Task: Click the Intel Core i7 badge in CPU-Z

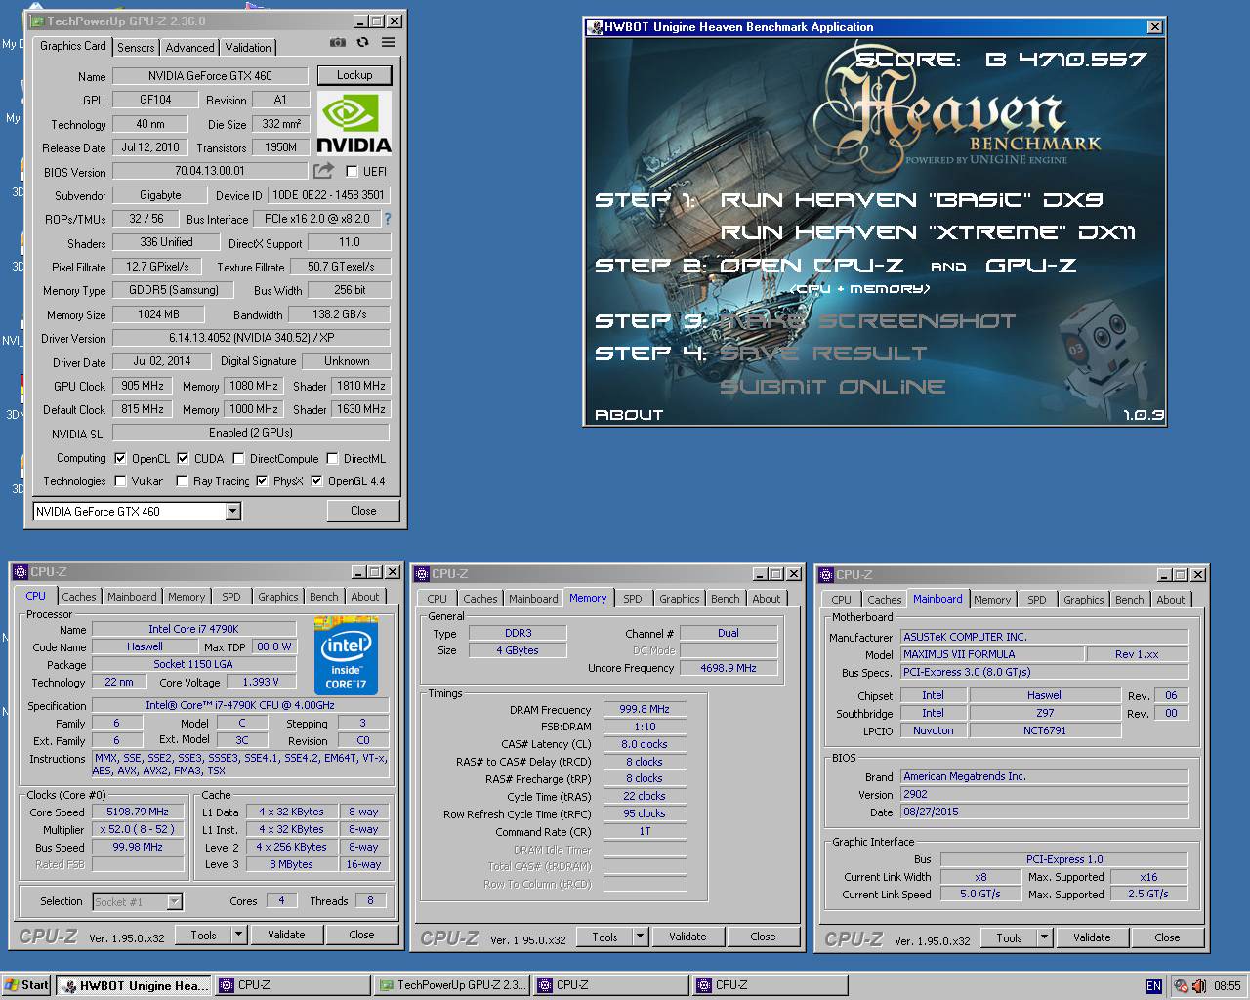Action: pos(346,654)
